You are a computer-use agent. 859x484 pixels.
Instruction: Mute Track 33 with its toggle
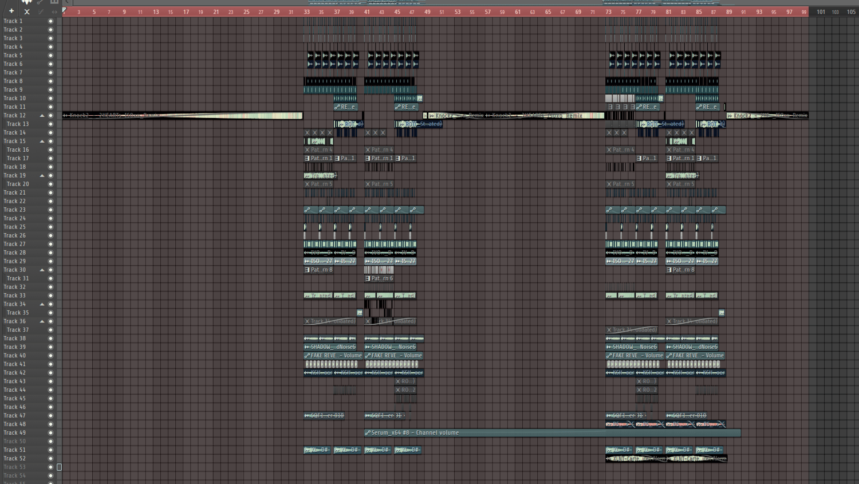pos(50,296)
